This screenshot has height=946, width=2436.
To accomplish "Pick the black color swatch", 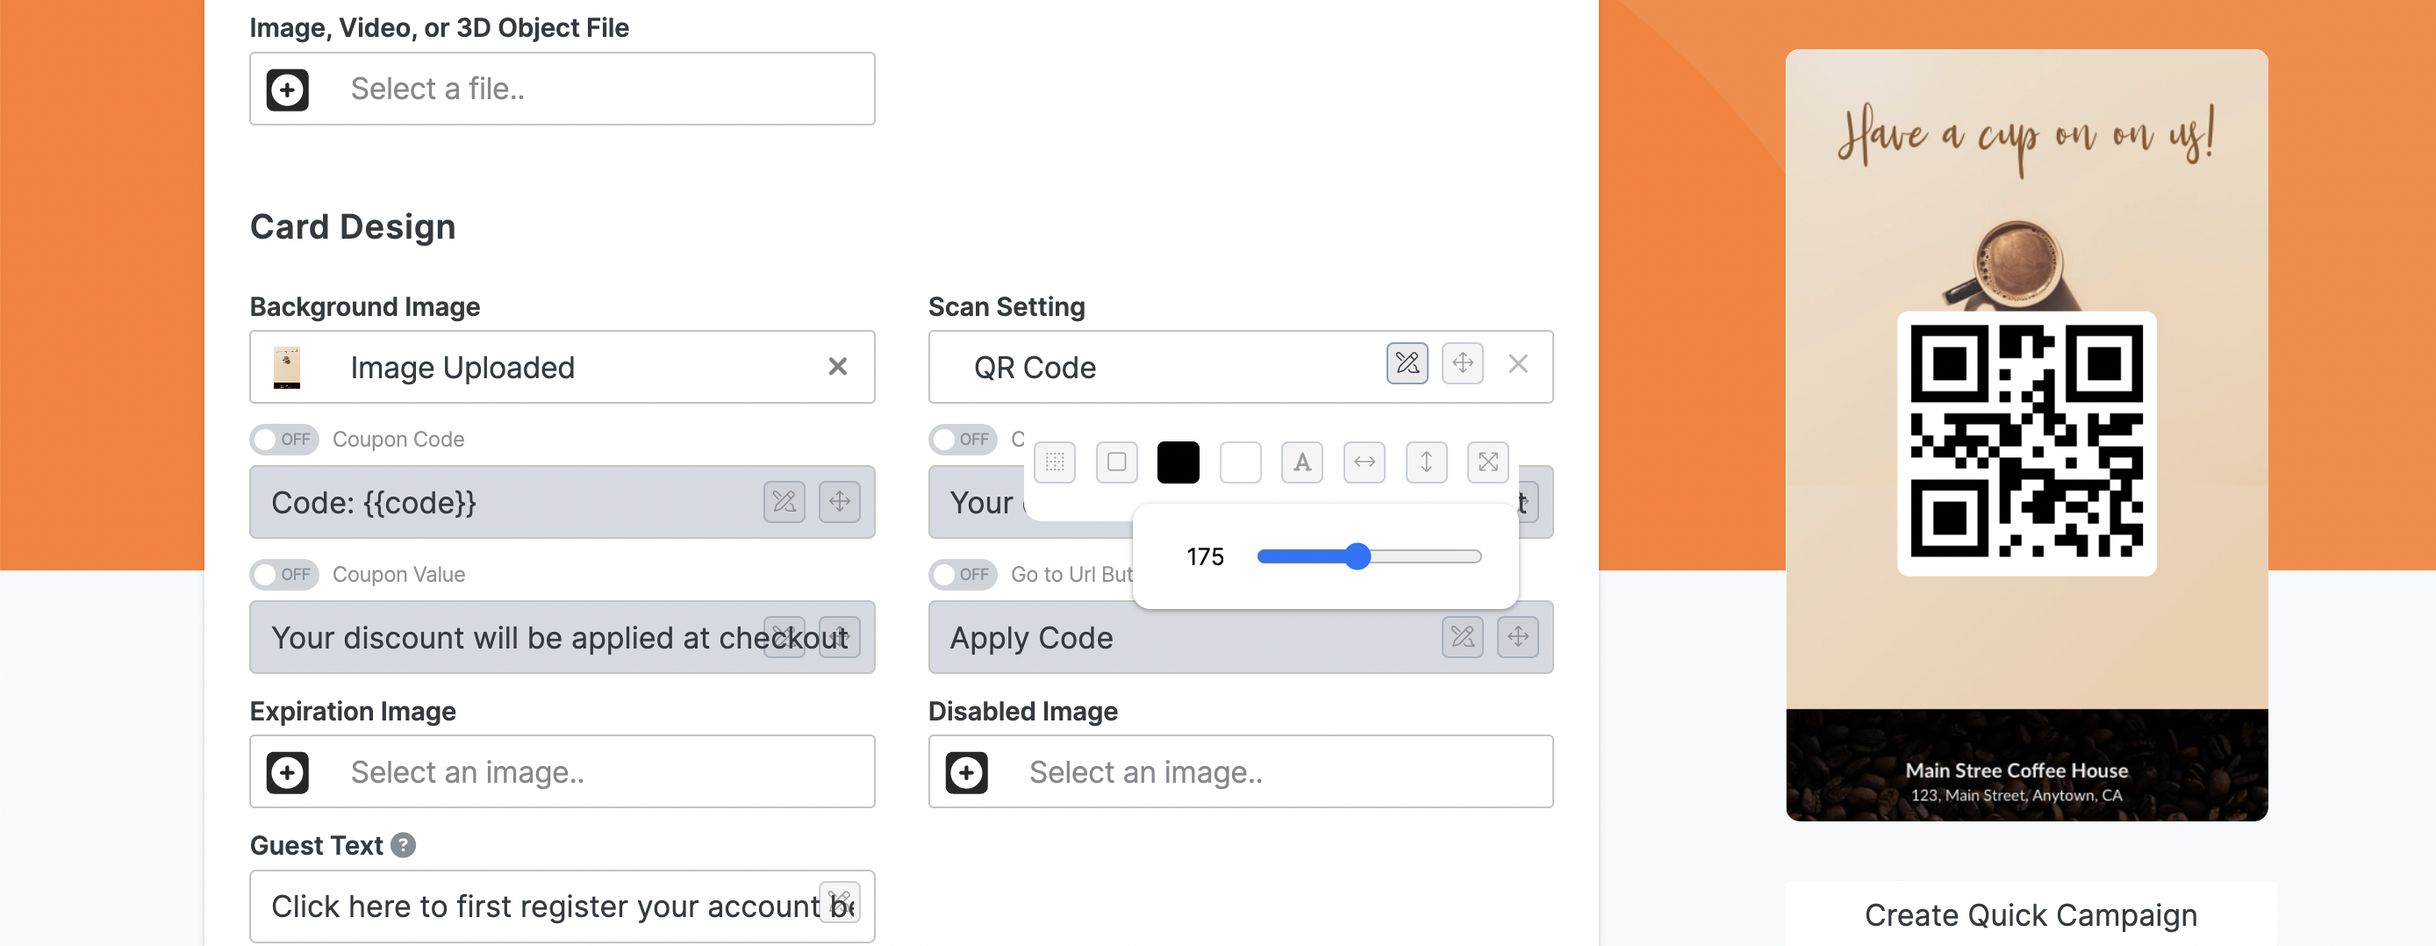I will point(1179,462).
